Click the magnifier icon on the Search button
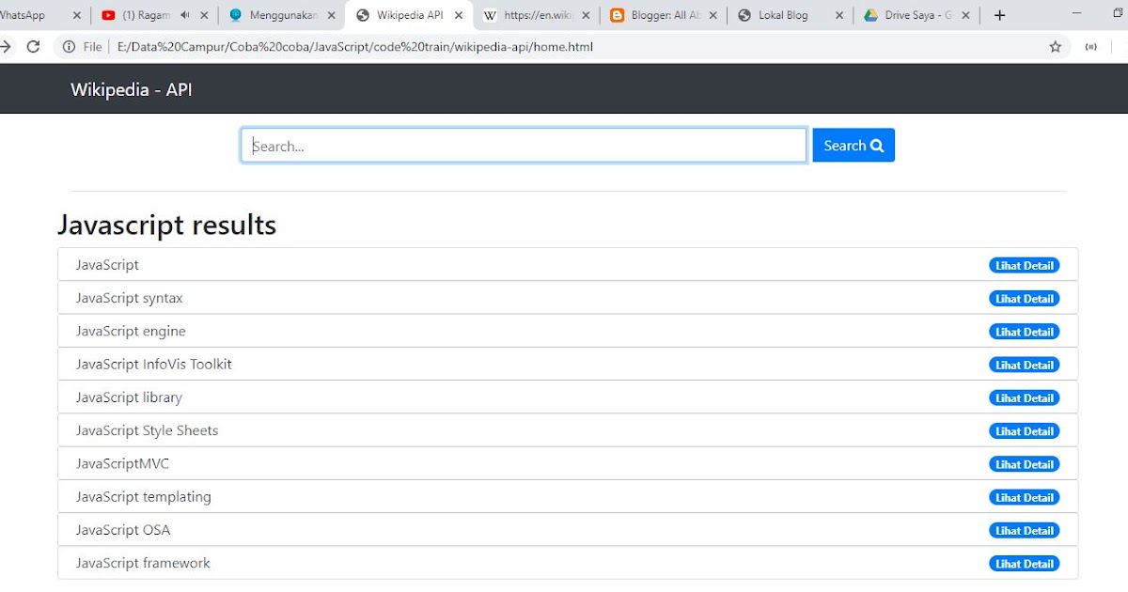 (x=877, y=145)
